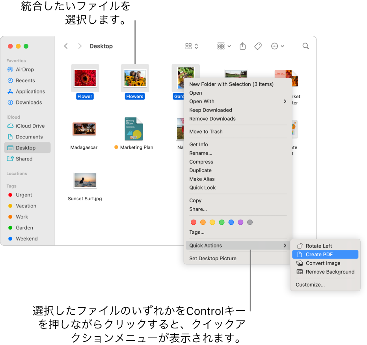Open Recents in the sidebar
This screenshot has height=345, width=367.
(x=27, y=80)
